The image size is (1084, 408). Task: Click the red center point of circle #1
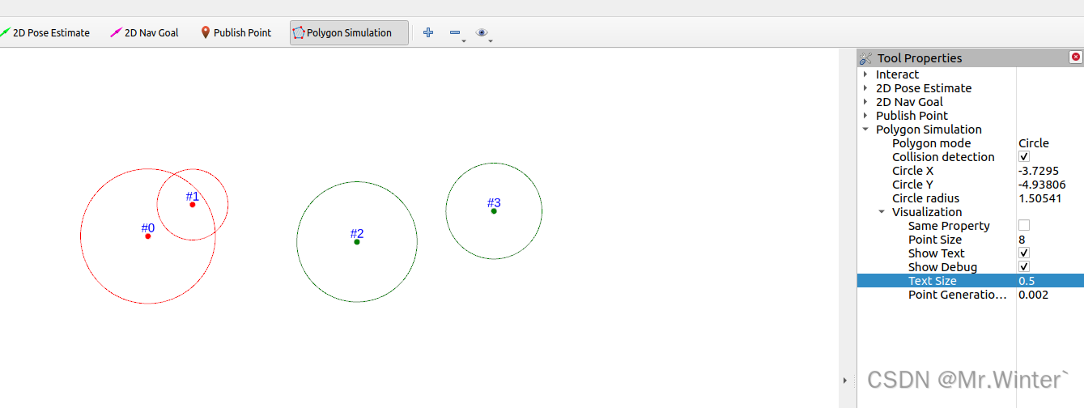[192, 205]
